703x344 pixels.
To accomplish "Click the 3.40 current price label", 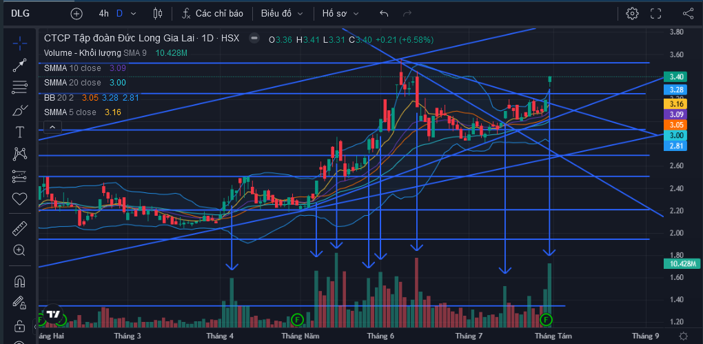I will (x=677, y=77).
